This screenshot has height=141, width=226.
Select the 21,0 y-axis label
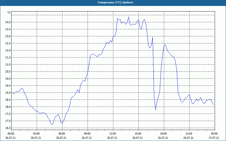[x=8, y=65]
